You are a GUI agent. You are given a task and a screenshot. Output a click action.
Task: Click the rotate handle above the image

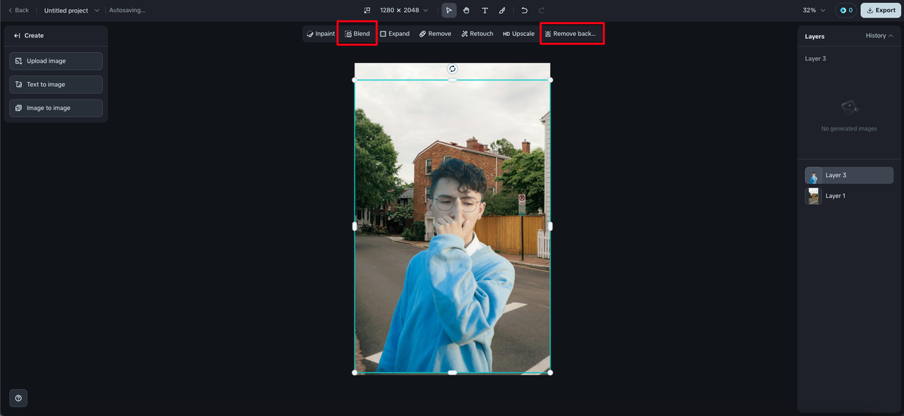tap(452, 69)
